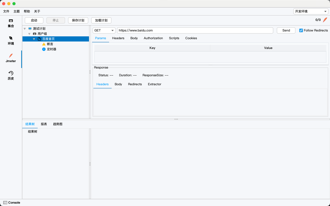Image resolution: width=330 pixels, height=206 pixels.
Task: Switch to the request Body tab
Action: click(134, 38)
